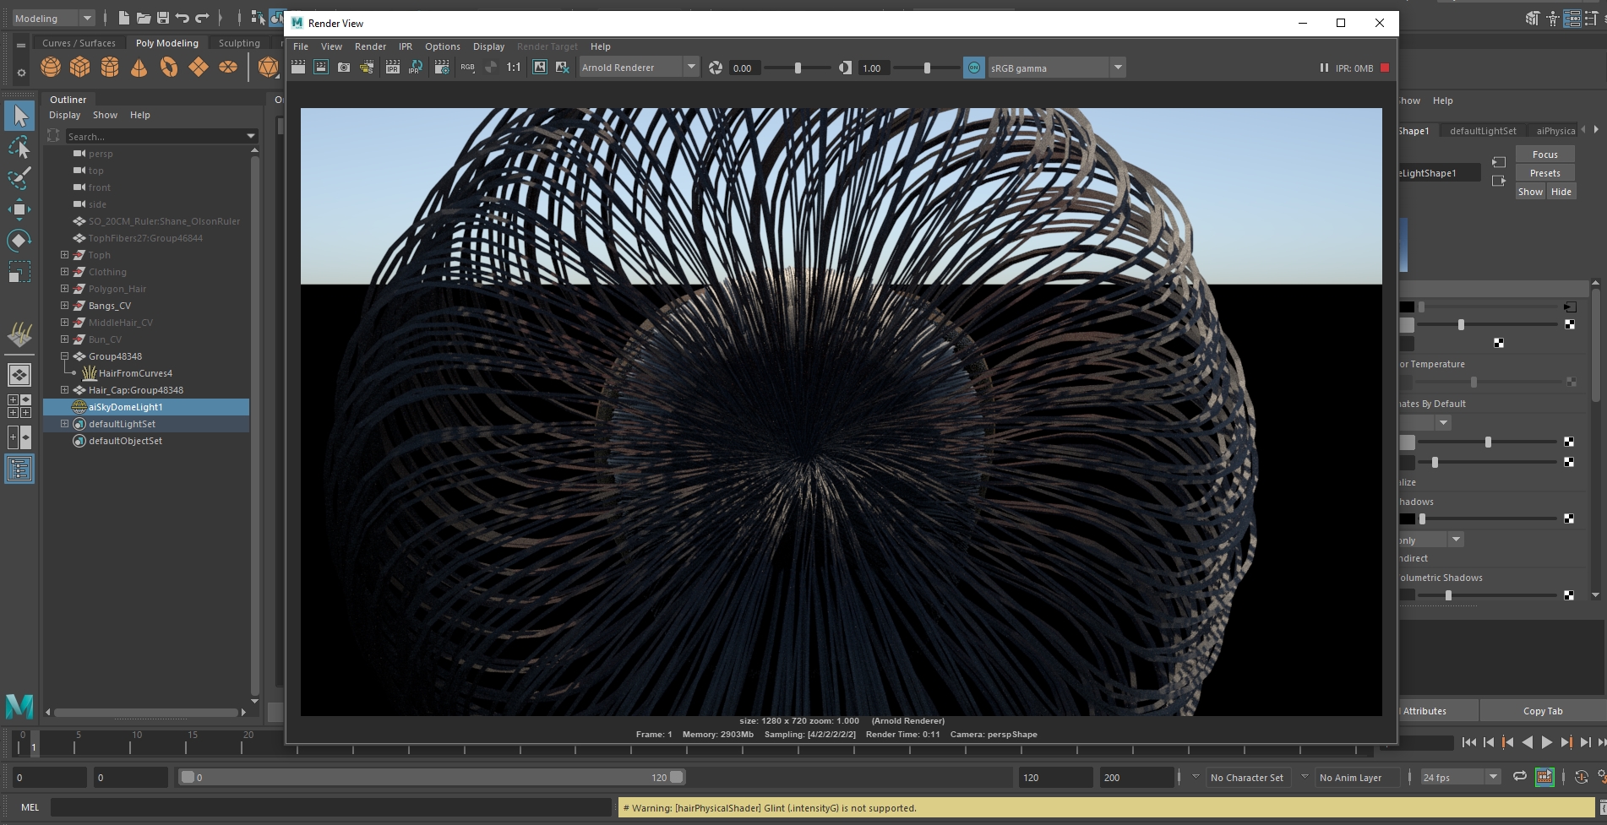Click the Copy Tab button
Screen dimensions: 1607x825
[1542, 711]
